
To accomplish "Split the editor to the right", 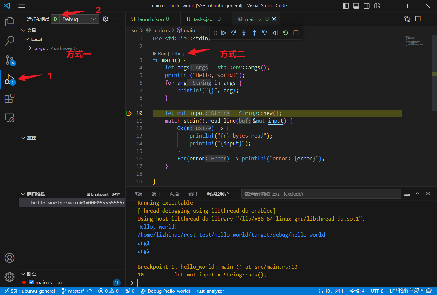I will point(418,19).
